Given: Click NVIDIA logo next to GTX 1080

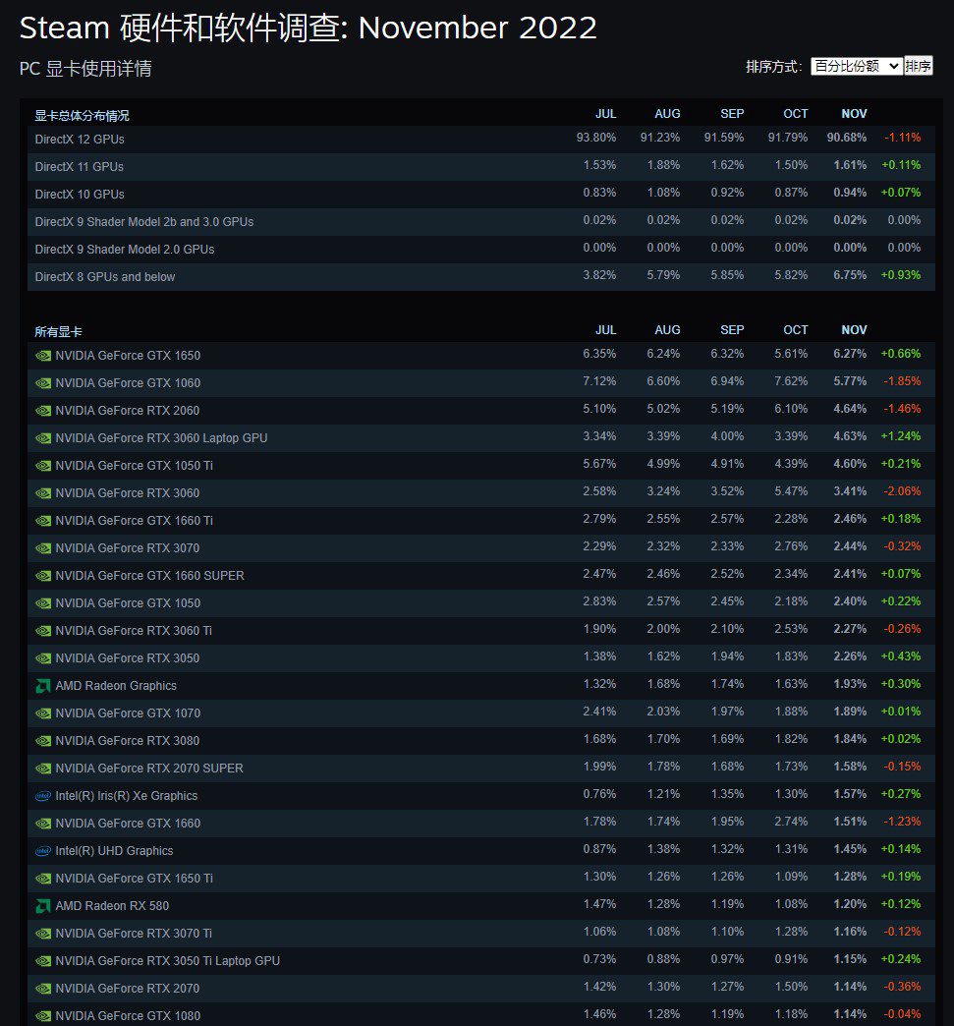Looking at the screenshot, I should tap(43, 1016).
